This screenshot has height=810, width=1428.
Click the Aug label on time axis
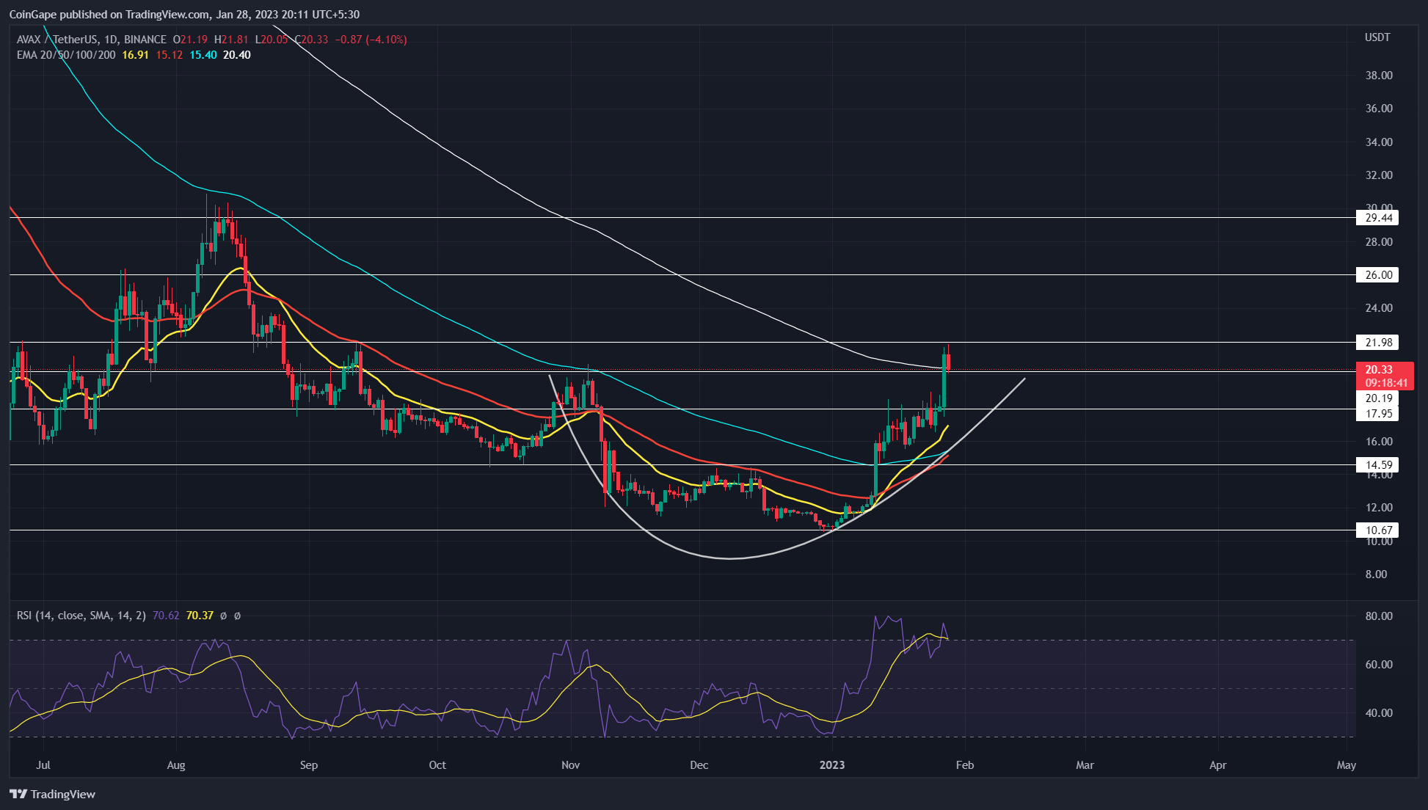176,765
